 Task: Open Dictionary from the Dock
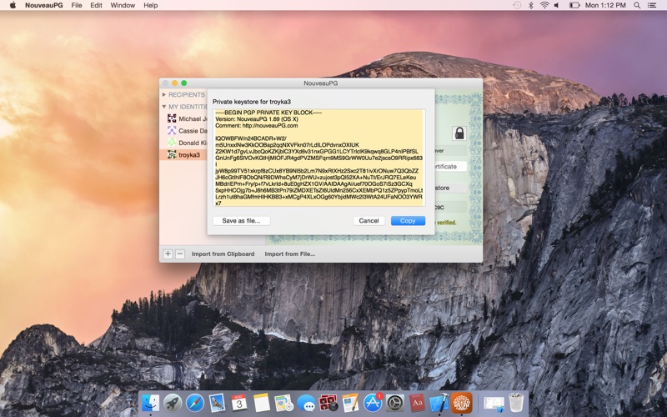(x=417, y=403)
